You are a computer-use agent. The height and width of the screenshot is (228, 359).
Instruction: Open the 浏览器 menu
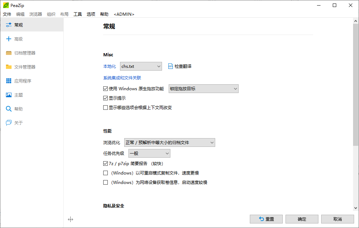tap(36, 14)
